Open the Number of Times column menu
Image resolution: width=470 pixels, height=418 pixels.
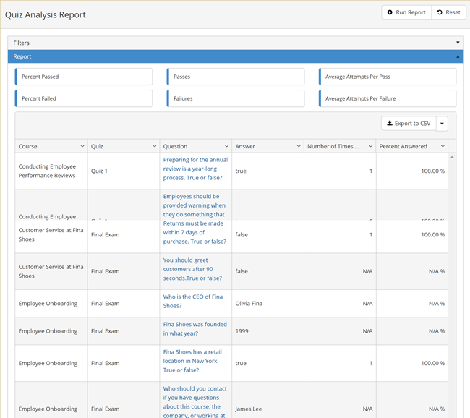[370, 146]
